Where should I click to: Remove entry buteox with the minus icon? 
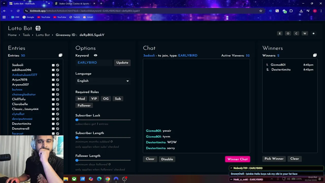coord(53,89)
